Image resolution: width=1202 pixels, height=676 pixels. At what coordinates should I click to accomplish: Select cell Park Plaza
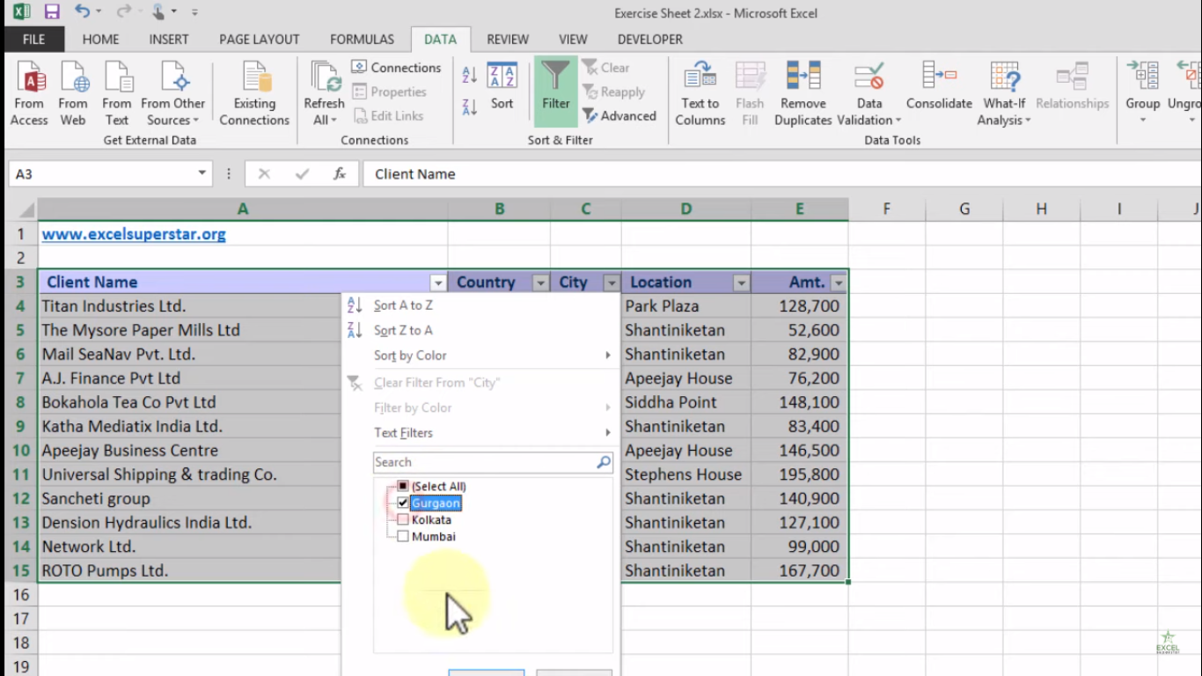click(685, 306)
